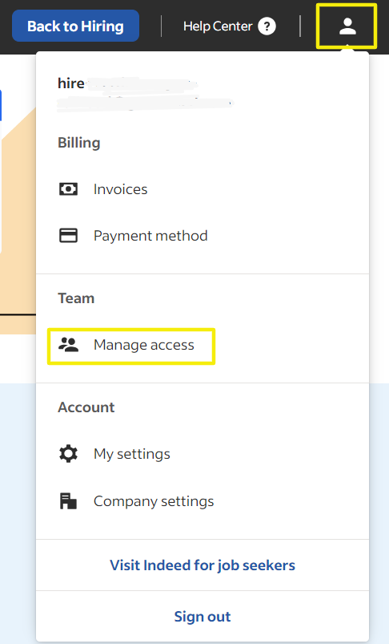Click the Company settings building icon
This screenshot has height=644, width=389.
coord(68,501)
